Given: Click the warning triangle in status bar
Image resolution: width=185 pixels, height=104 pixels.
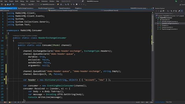Looking at the screenshot, I should coord(10,102).
